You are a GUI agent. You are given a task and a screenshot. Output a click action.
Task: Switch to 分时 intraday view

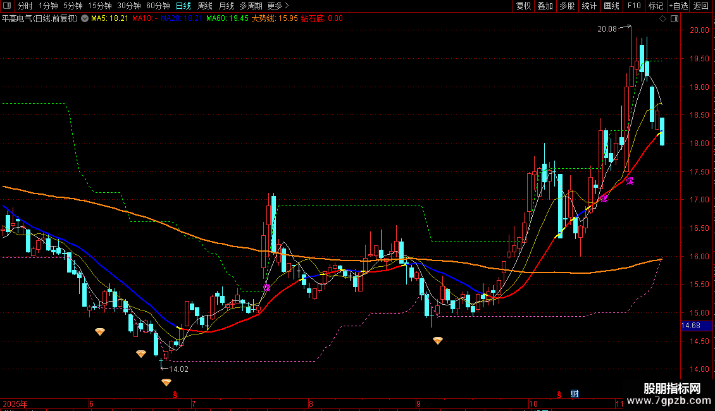point(25,6)
